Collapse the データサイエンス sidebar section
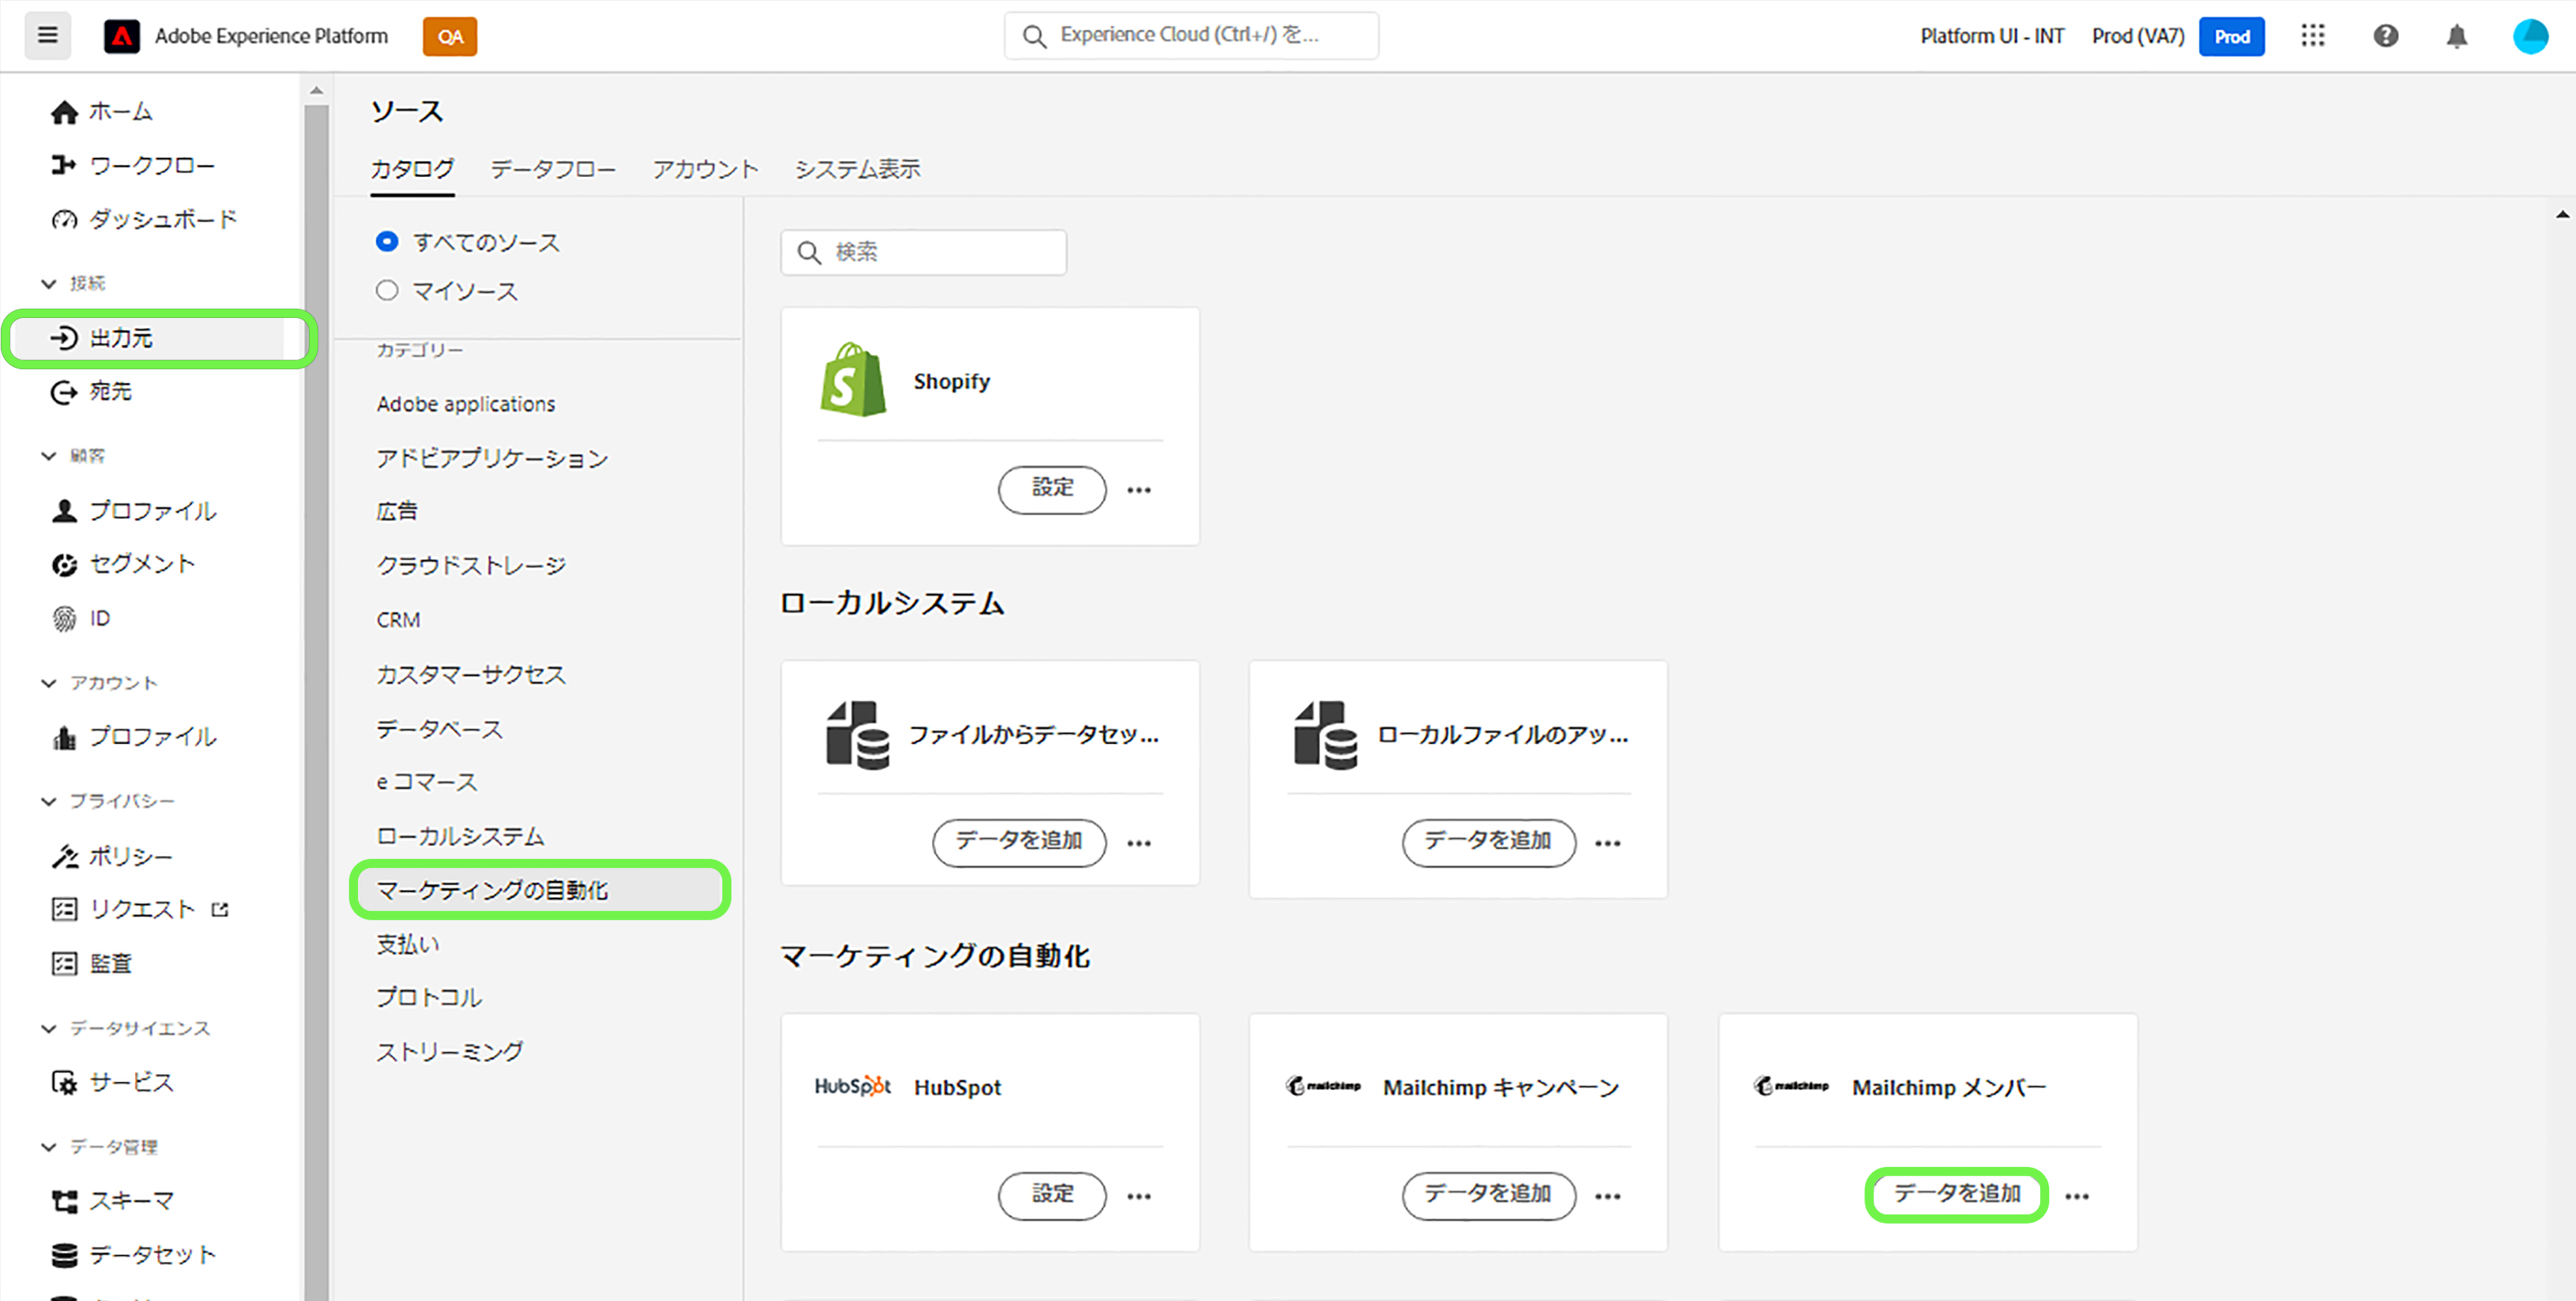This screenshot has height=1301, width=2576. [48, 1028]
